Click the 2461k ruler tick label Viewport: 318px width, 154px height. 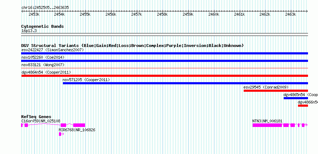[239, 14]
